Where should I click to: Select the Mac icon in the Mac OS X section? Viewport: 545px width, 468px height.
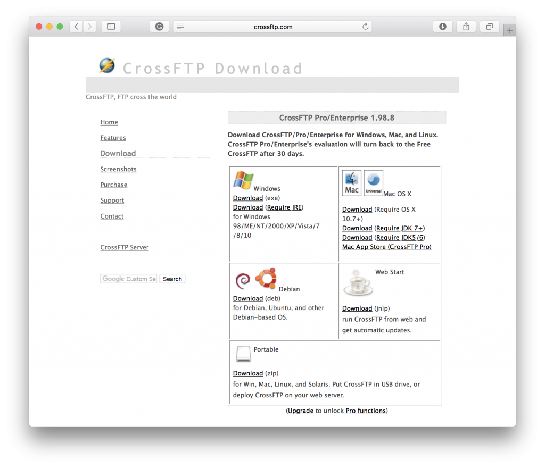(352, 182)
